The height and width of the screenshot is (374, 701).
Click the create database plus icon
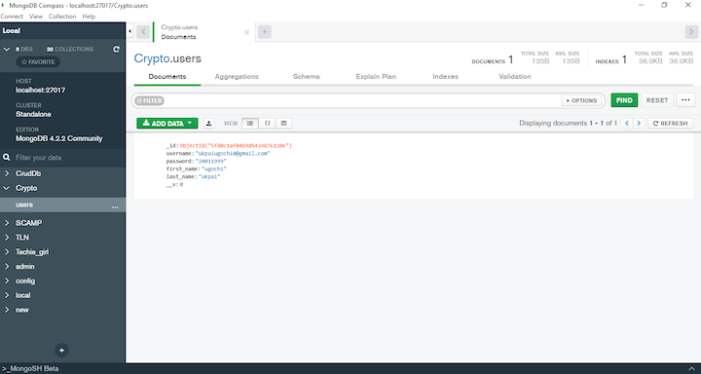61,351
